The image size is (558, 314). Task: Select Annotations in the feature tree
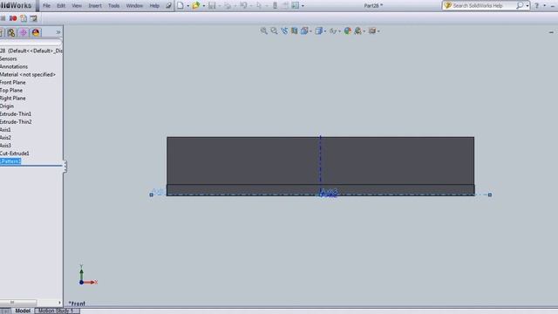point(14,66)
